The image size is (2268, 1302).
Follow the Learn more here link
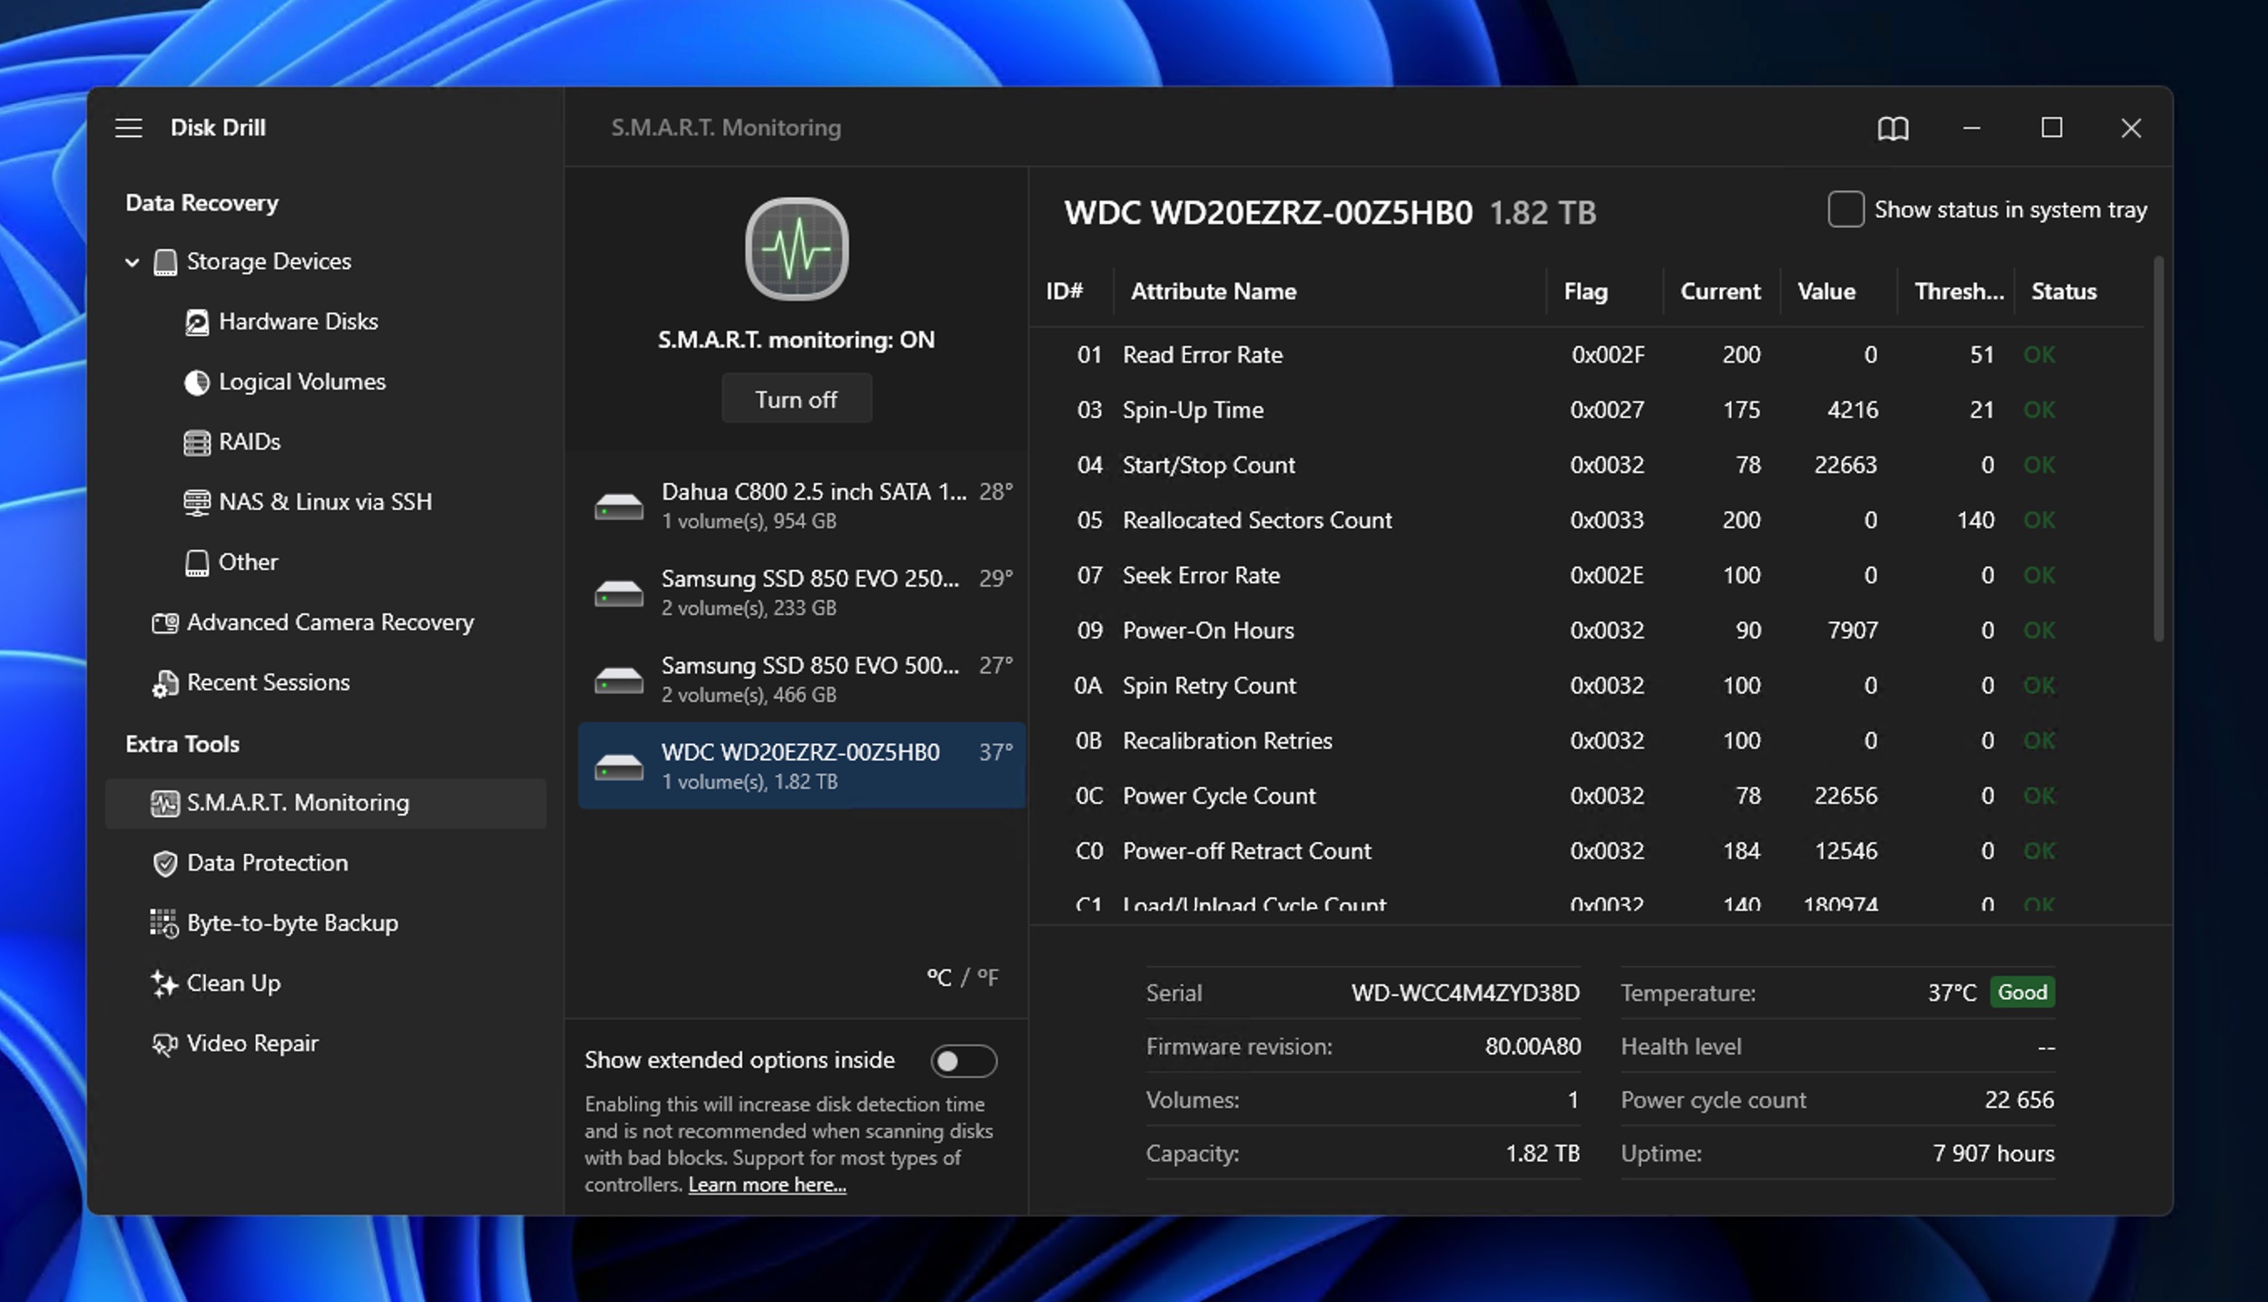click(x=766, y=1185)
